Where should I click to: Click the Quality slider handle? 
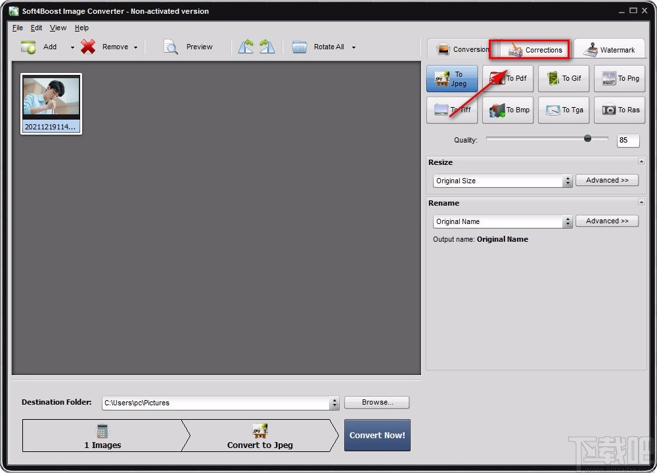click(x=587, y=138)
